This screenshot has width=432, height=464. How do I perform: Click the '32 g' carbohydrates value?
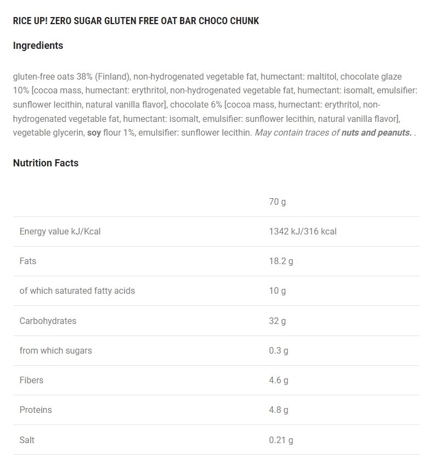click(x=277, y=321)
